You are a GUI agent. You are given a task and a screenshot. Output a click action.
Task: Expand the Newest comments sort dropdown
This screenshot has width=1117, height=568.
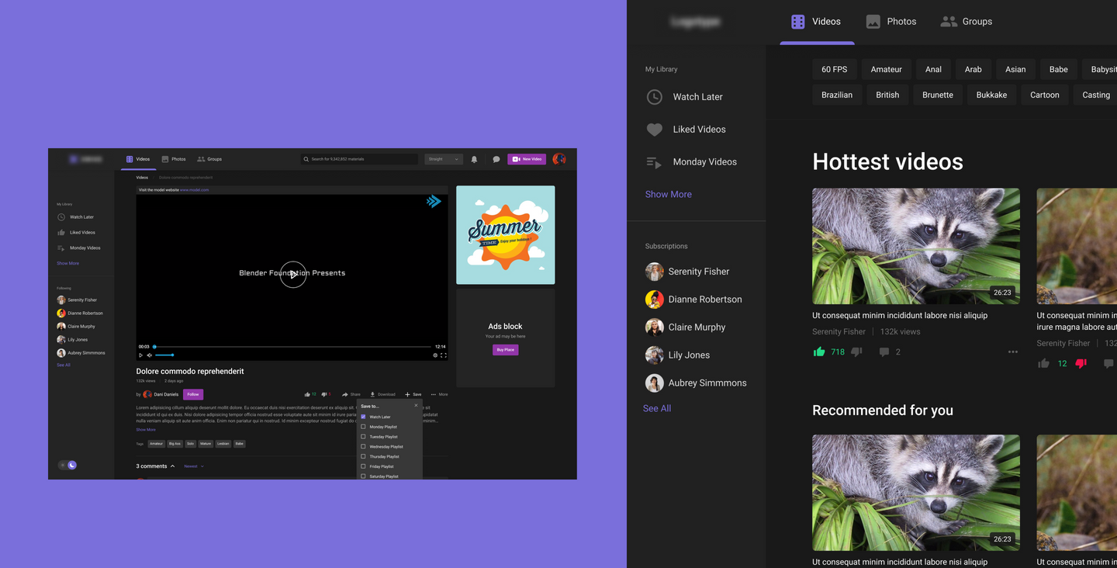193,466
